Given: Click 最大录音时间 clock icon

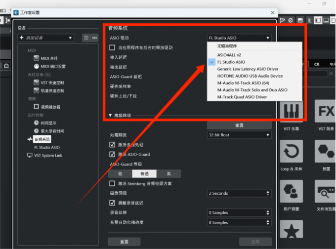Looking at the screenshot, I should click(36, 131).
